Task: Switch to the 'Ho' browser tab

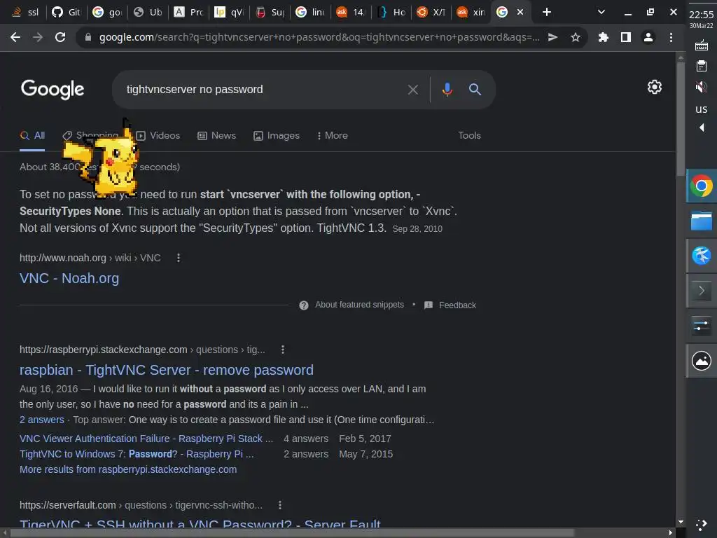Action: point(391,12)
